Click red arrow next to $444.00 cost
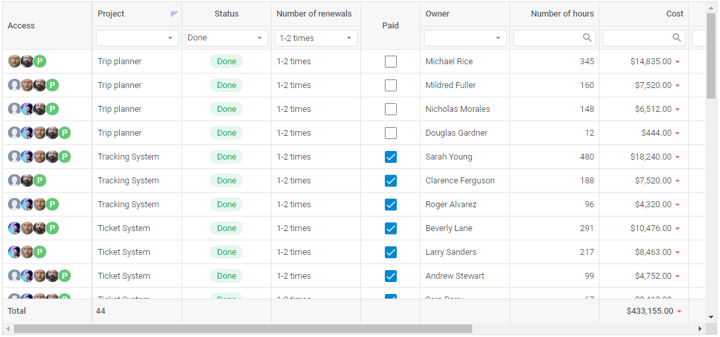Image resolution: width=720 pixels, height=337 pixels. click(678, 134)
